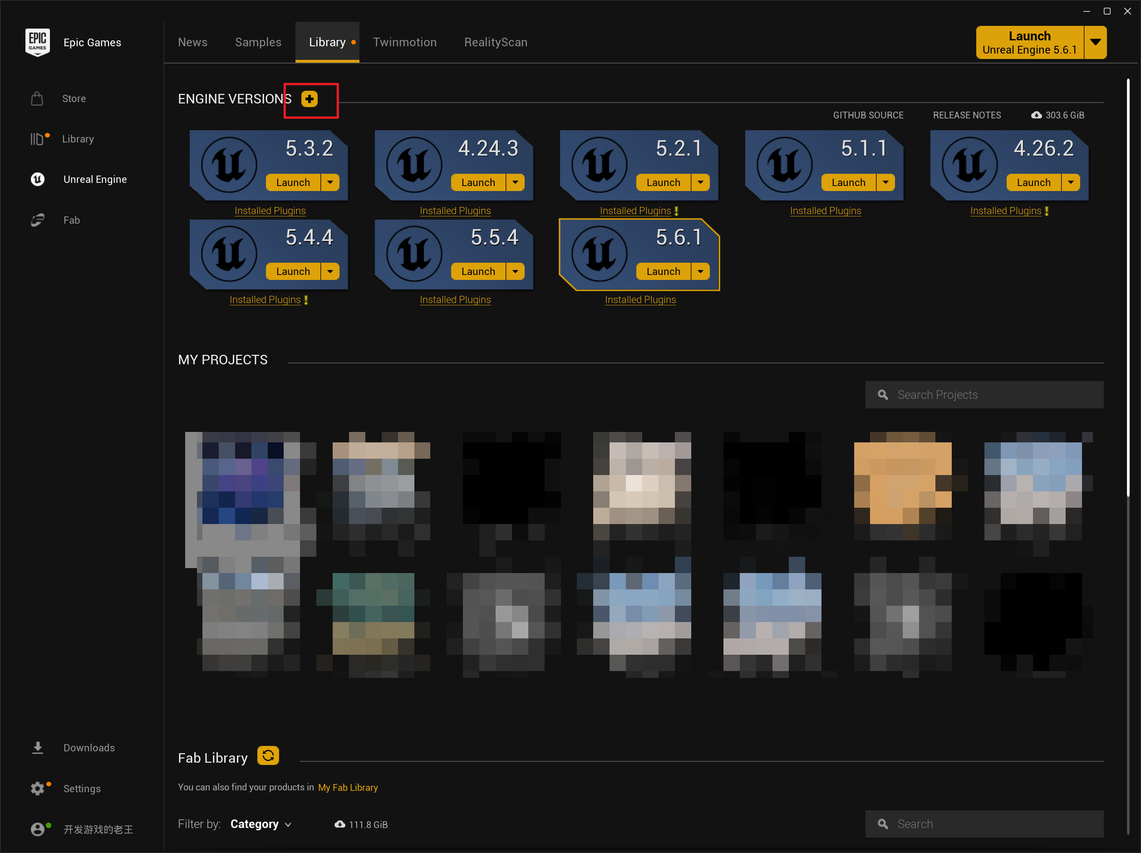Open the Downloads section in sidebar
This screenshot has height=853, width=1141.
coord(89,748)
